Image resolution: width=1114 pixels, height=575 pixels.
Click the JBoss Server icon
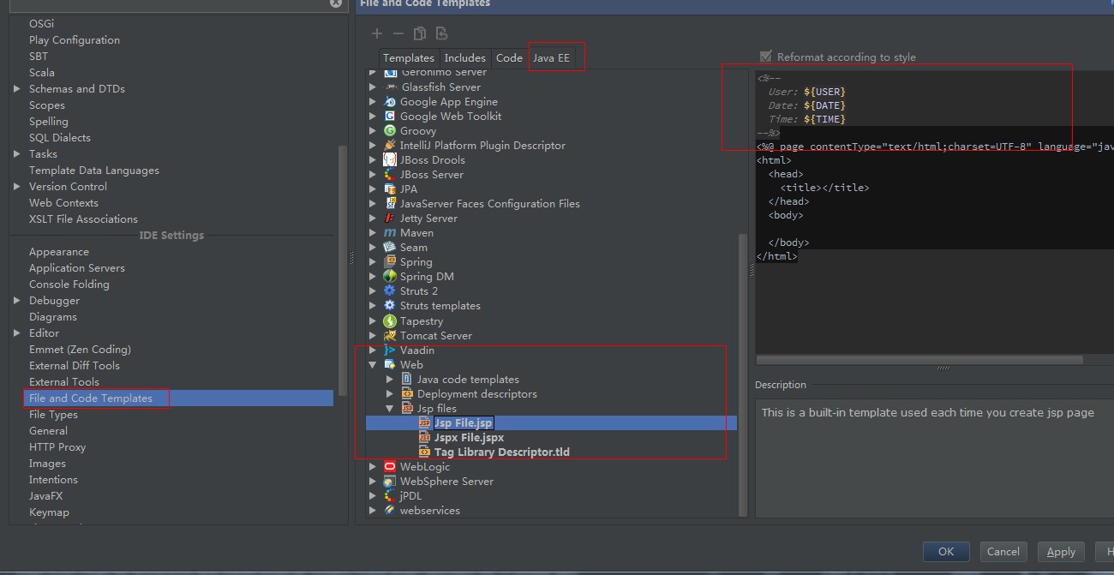coord(390,174)
